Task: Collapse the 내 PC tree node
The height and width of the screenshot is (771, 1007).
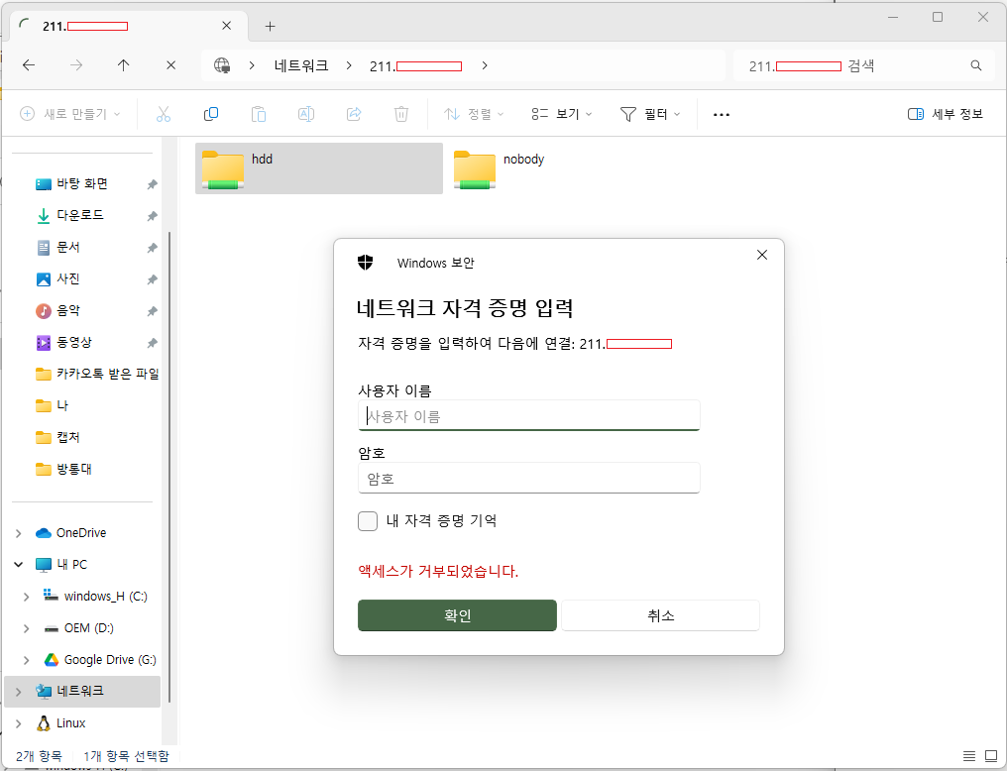Action: pyautogui.click(x=19, y=564)
